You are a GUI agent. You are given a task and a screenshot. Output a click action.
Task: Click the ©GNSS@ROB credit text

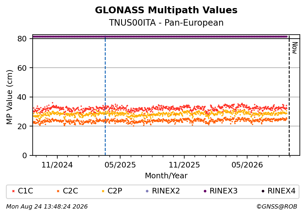pyautogui.click(x=277, y=207)
